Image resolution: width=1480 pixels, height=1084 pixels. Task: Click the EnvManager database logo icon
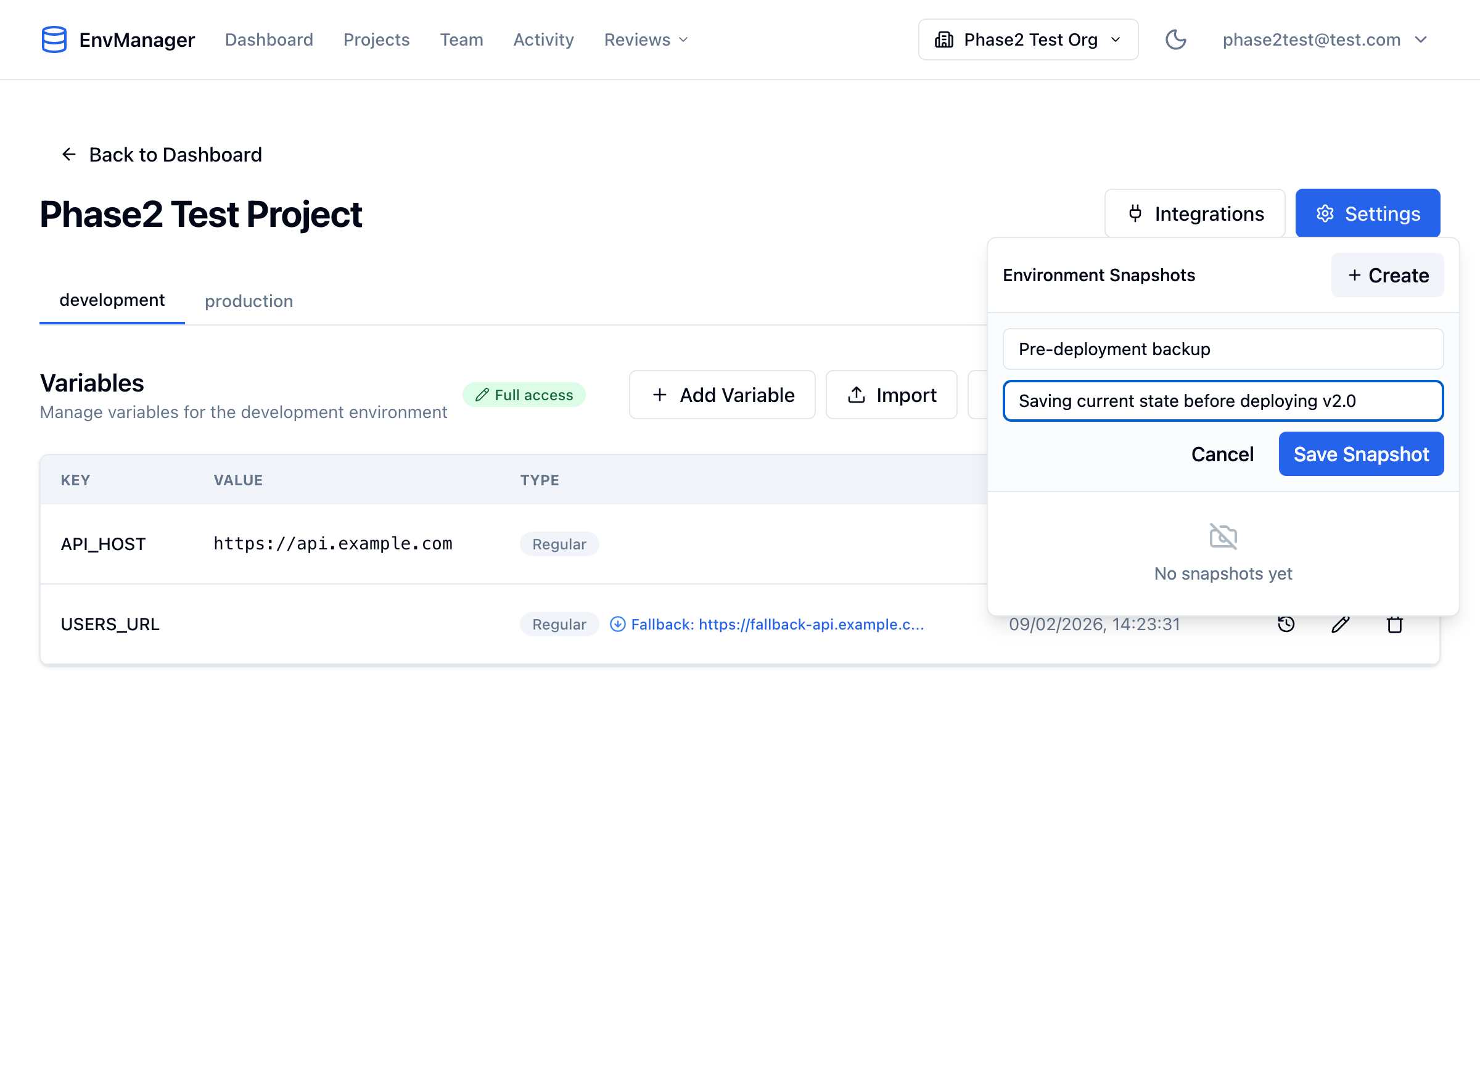[x=54, y=39]
